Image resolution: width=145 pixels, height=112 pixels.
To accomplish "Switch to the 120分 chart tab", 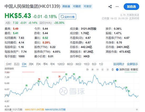I will click(61, 64).
